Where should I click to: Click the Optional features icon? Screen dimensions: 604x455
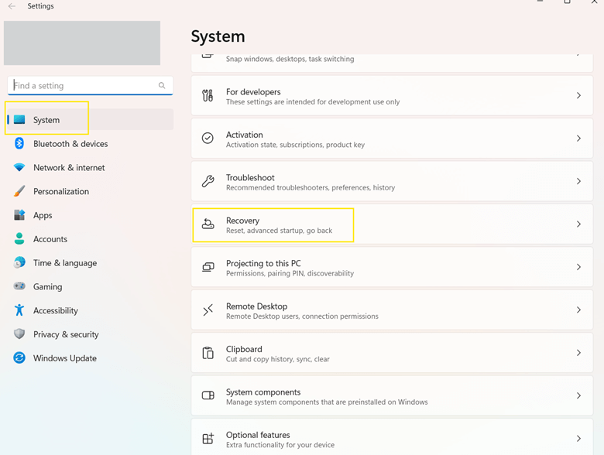[x=208, y=438]
